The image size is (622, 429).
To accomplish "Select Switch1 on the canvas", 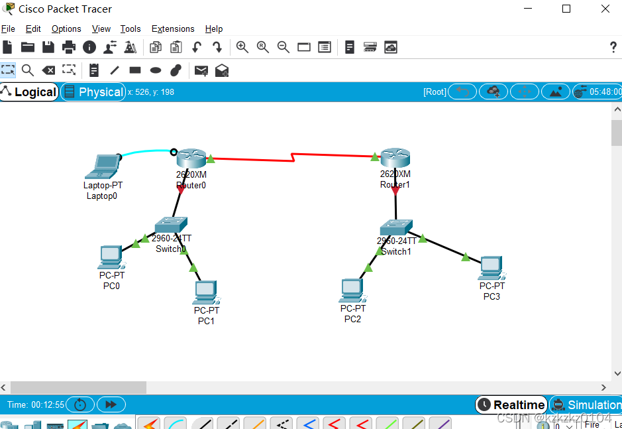I will [x=396, y=227].
